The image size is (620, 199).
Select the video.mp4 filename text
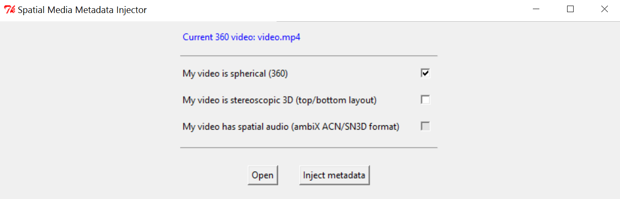tap(279, 37)
